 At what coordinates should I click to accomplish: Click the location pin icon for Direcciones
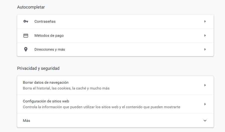point(26,49)
